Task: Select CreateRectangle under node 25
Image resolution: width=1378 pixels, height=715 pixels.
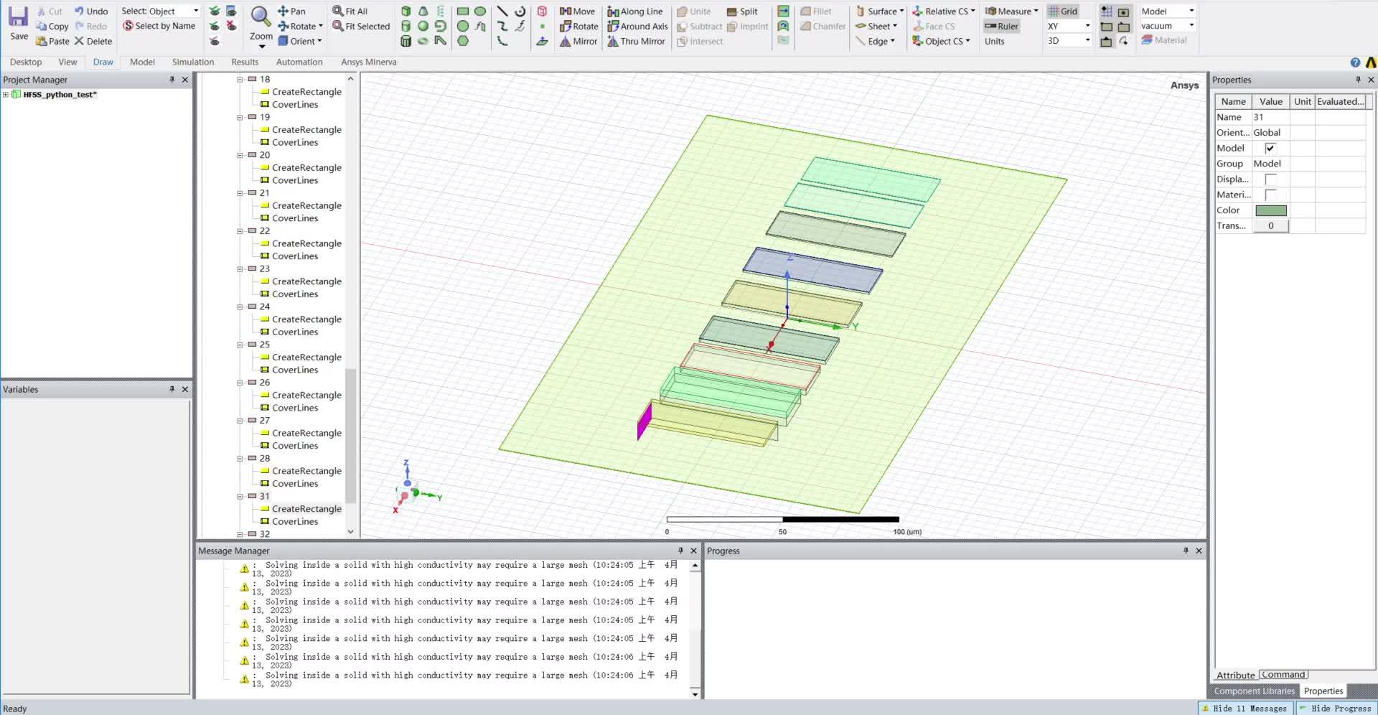Action: pyautogui.click(x=306, y=357)
